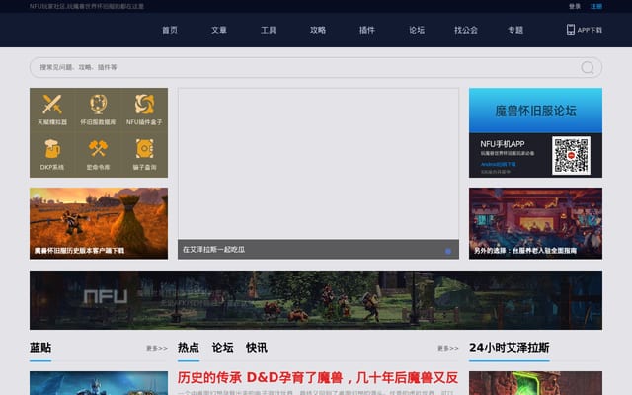This screenshot has width=632, height=395.
Task: Open the NFU插件盒子 swirl icon
Action: point(144,104)
